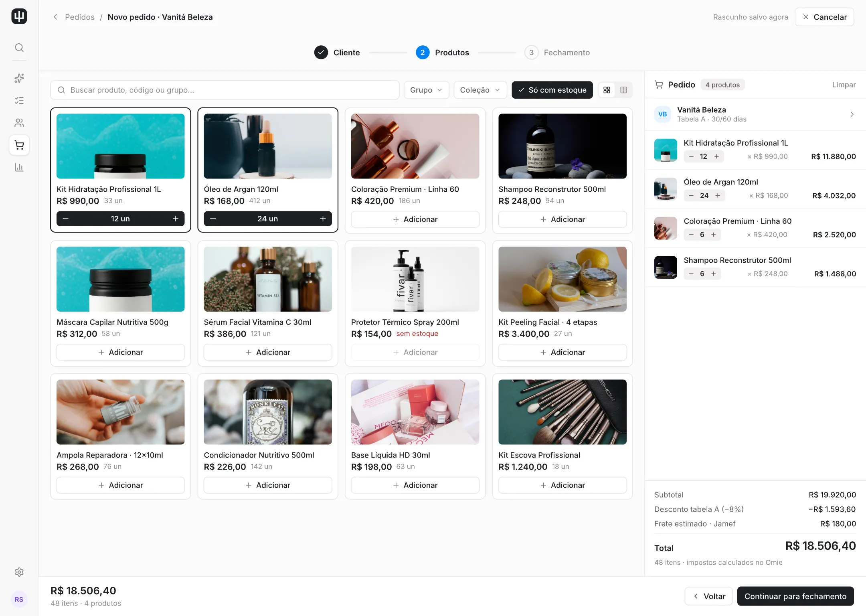Increase Óleo de Argan card quantity
866x616 pixels.
[x=323, y=219]
